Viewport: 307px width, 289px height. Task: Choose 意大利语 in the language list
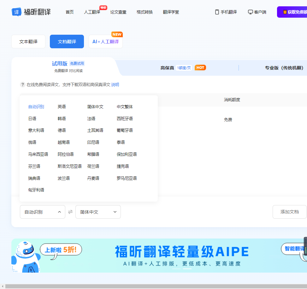[36, 130]
